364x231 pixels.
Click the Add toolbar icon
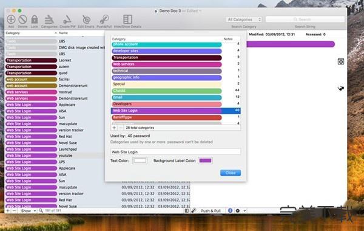tap(11, 19)
